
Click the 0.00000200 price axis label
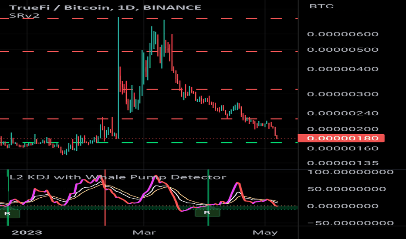tap(342, 129)
